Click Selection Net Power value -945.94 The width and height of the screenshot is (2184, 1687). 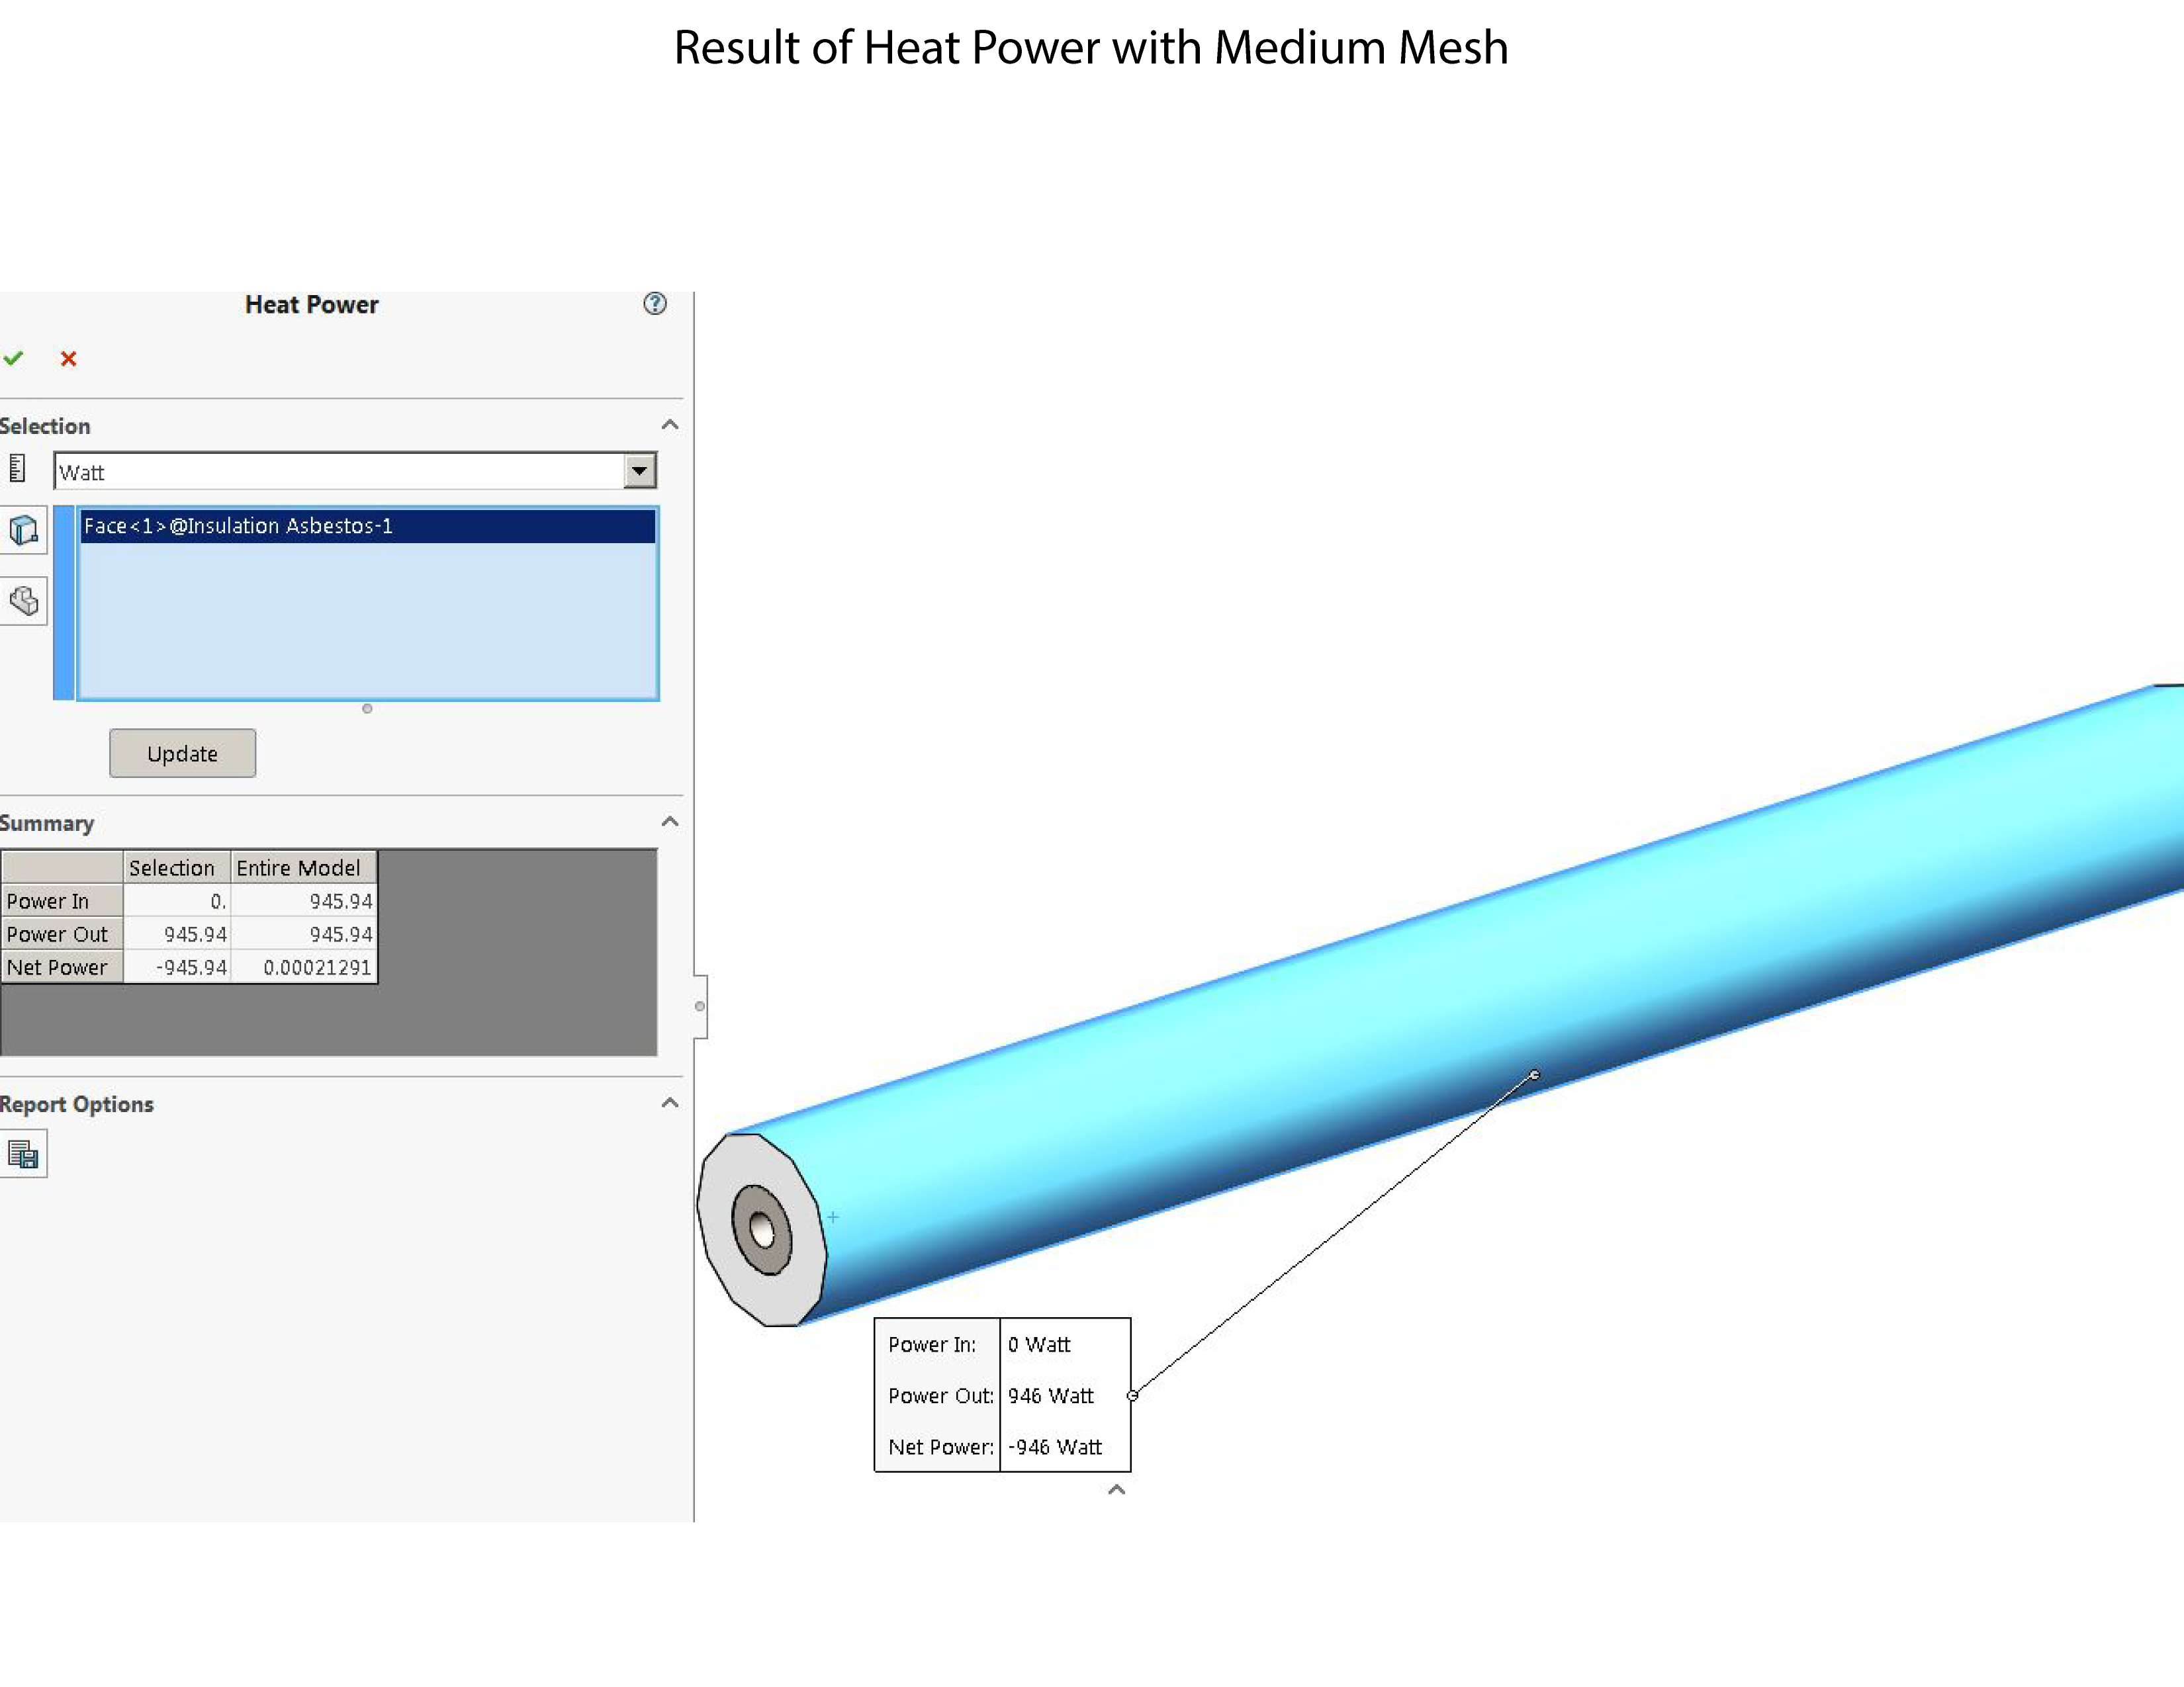(x=177, y=967)
